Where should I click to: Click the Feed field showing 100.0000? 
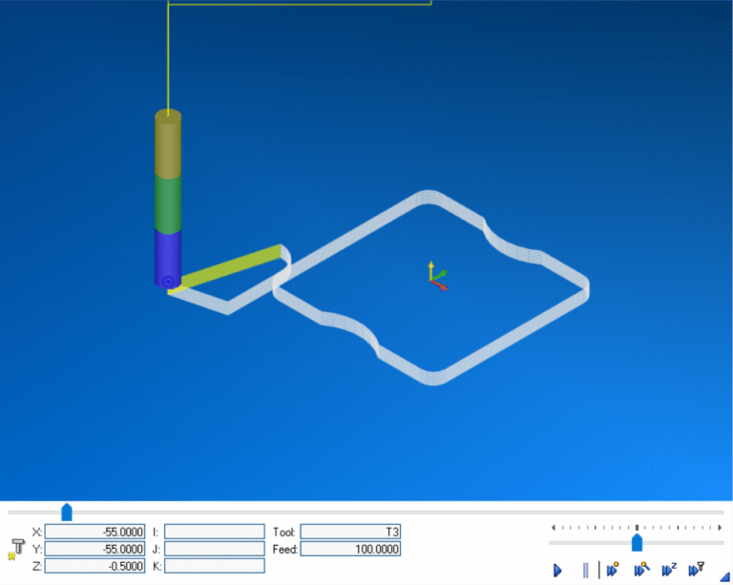point(350,549)
